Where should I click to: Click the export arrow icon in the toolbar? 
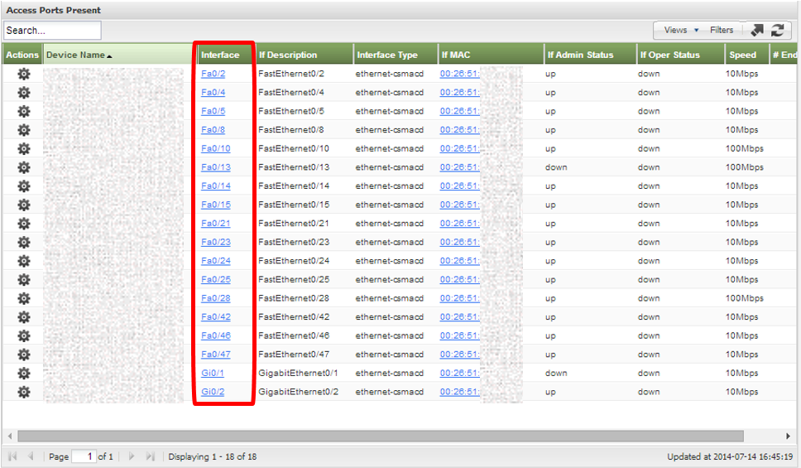(757, 30)
